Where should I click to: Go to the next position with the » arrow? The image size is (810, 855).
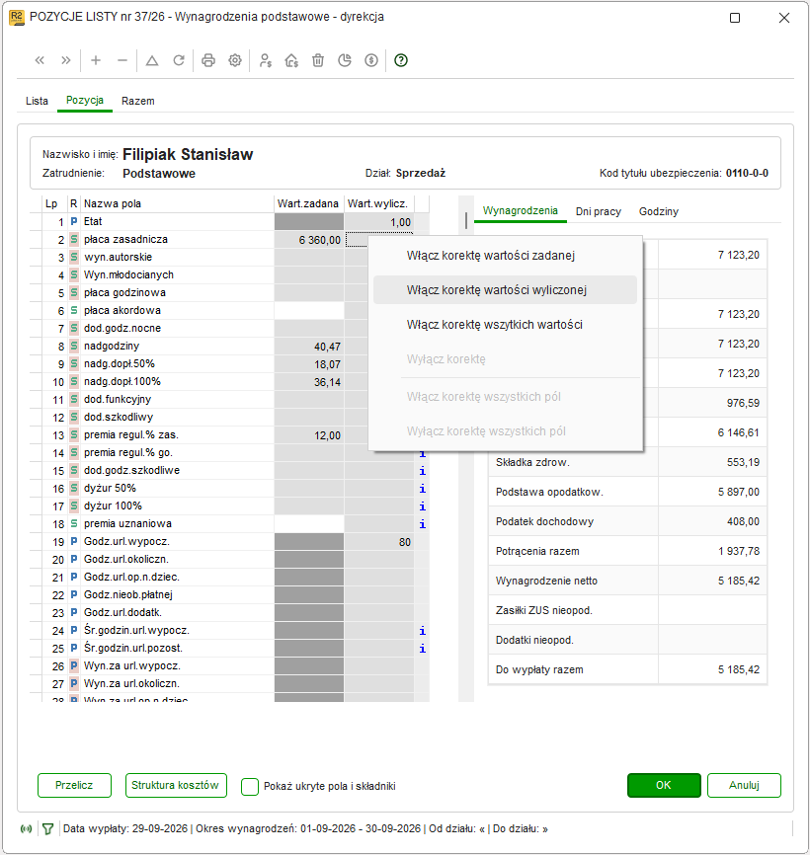tap(66, 60)
